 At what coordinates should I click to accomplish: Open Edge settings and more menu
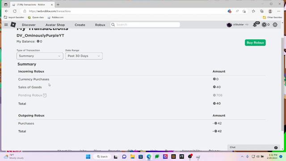(x=279, y=11)
